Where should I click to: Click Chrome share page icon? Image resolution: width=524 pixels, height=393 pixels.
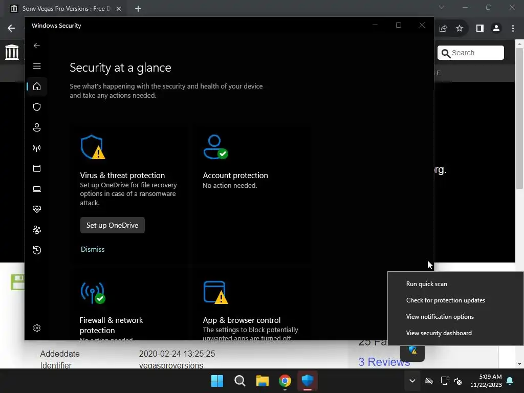point(443,29)
